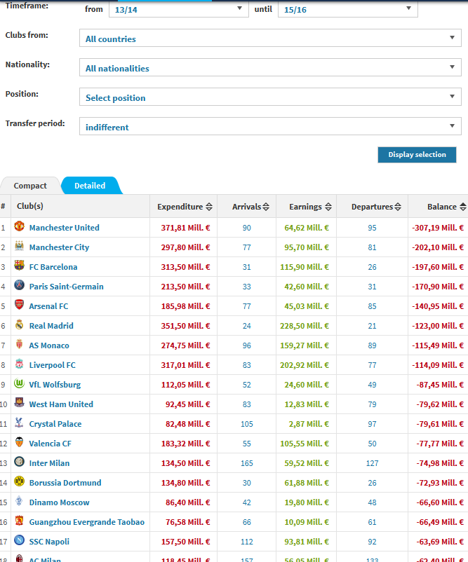Click the Inter Milan crest

coord(20,462)
